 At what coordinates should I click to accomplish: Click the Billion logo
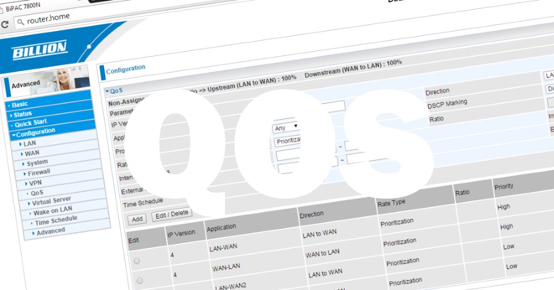39,49
